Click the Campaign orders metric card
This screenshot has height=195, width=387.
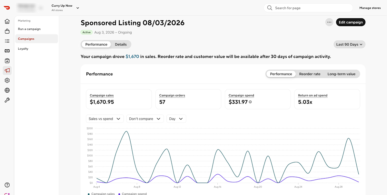tap(188, 99)
